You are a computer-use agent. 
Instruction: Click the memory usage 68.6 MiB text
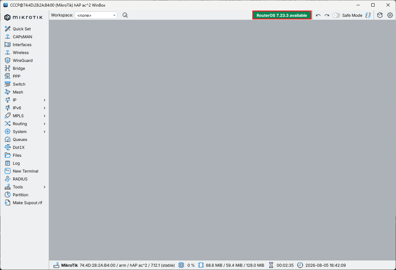(x=235, y=265)
